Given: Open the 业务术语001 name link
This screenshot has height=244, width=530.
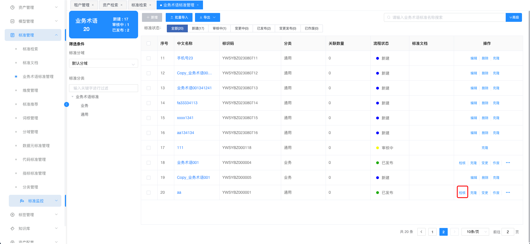Looking at the screenshot, I should pyautogui.click(x=188, y=162).
